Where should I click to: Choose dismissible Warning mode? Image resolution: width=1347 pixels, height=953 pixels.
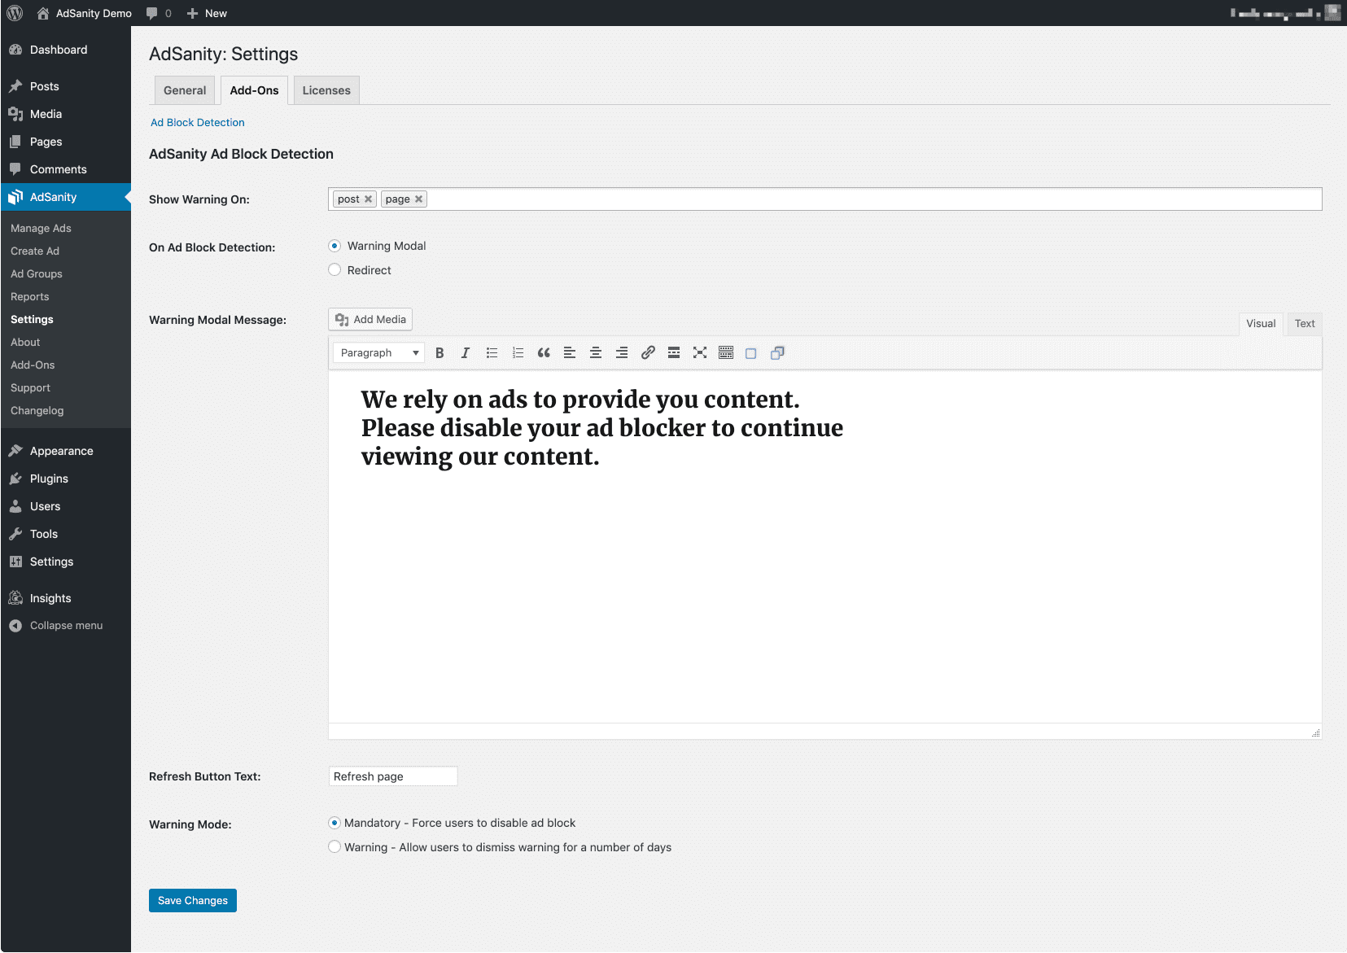[335, 847]
